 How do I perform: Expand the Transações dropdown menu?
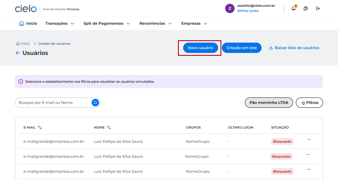point(60,24)
